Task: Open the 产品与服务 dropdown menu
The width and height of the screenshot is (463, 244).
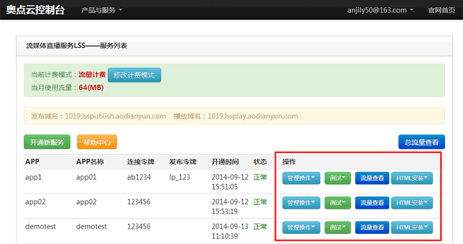Action: click(101, 11)
